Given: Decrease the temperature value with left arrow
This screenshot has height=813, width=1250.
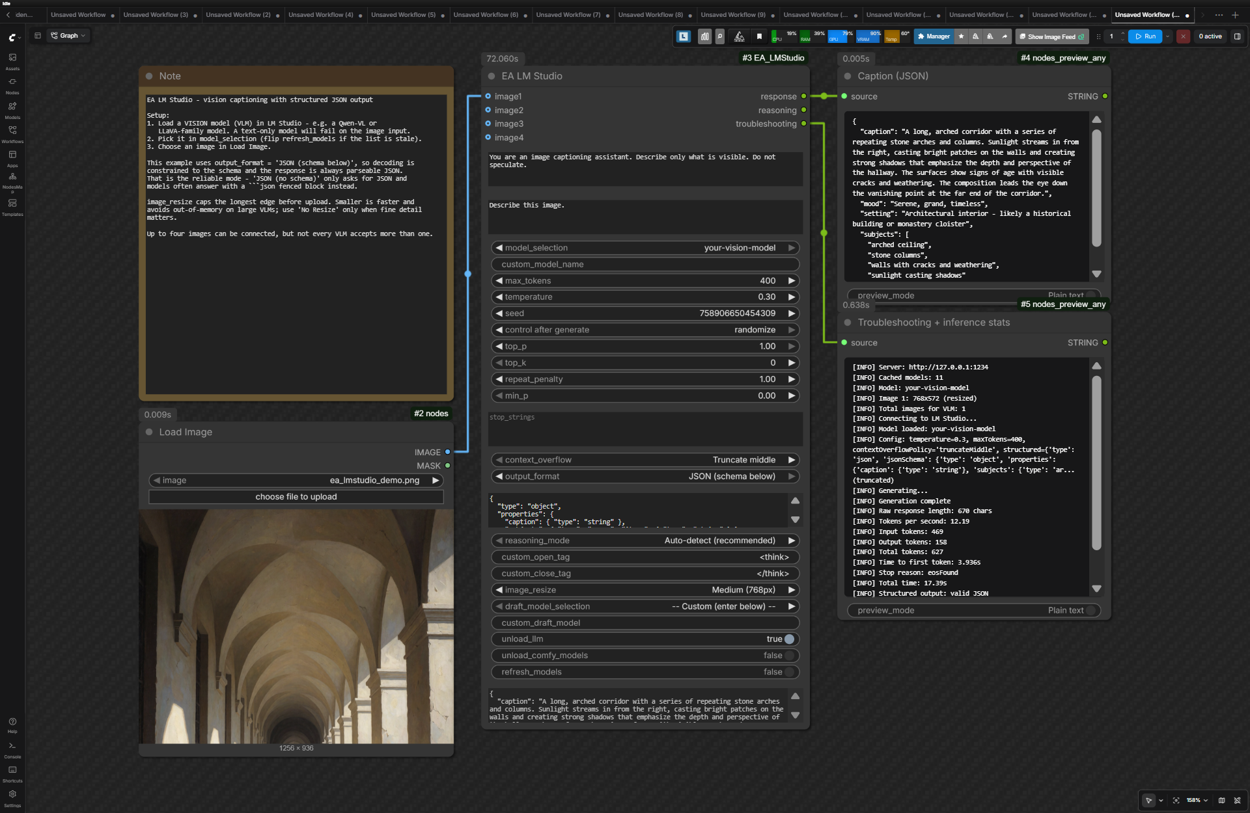Looking at the screenshot, I should 499,297.
